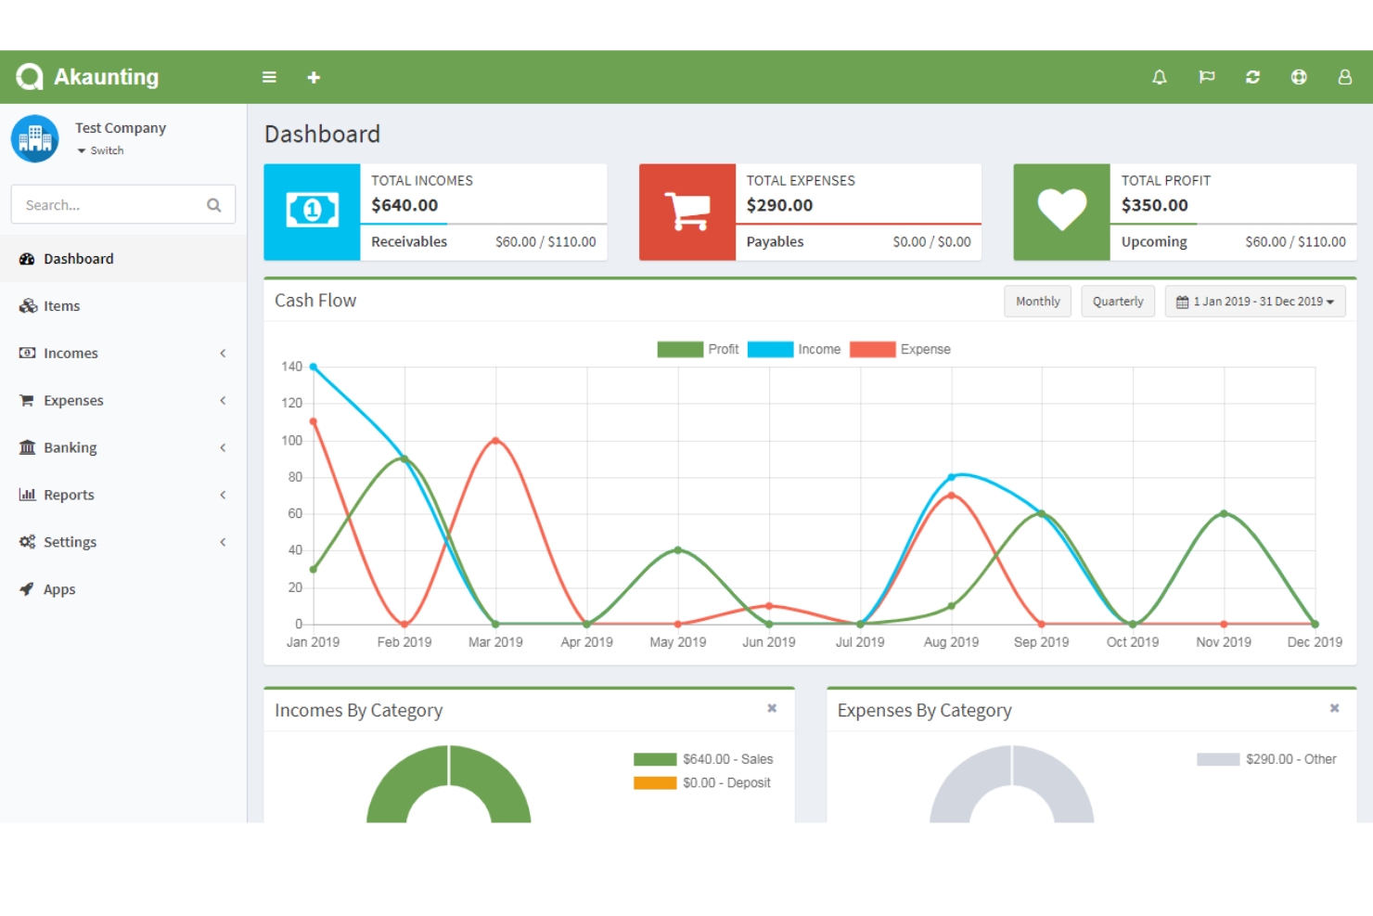
Task: Open the date range dropdown
Action: click(1254, 302)
